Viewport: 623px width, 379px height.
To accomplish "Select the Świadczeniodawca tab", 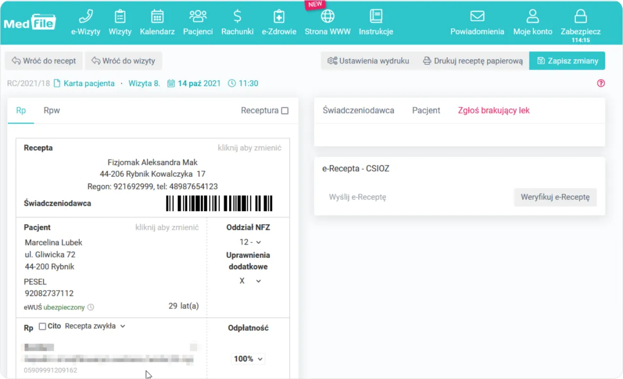I will pos(358,110).
